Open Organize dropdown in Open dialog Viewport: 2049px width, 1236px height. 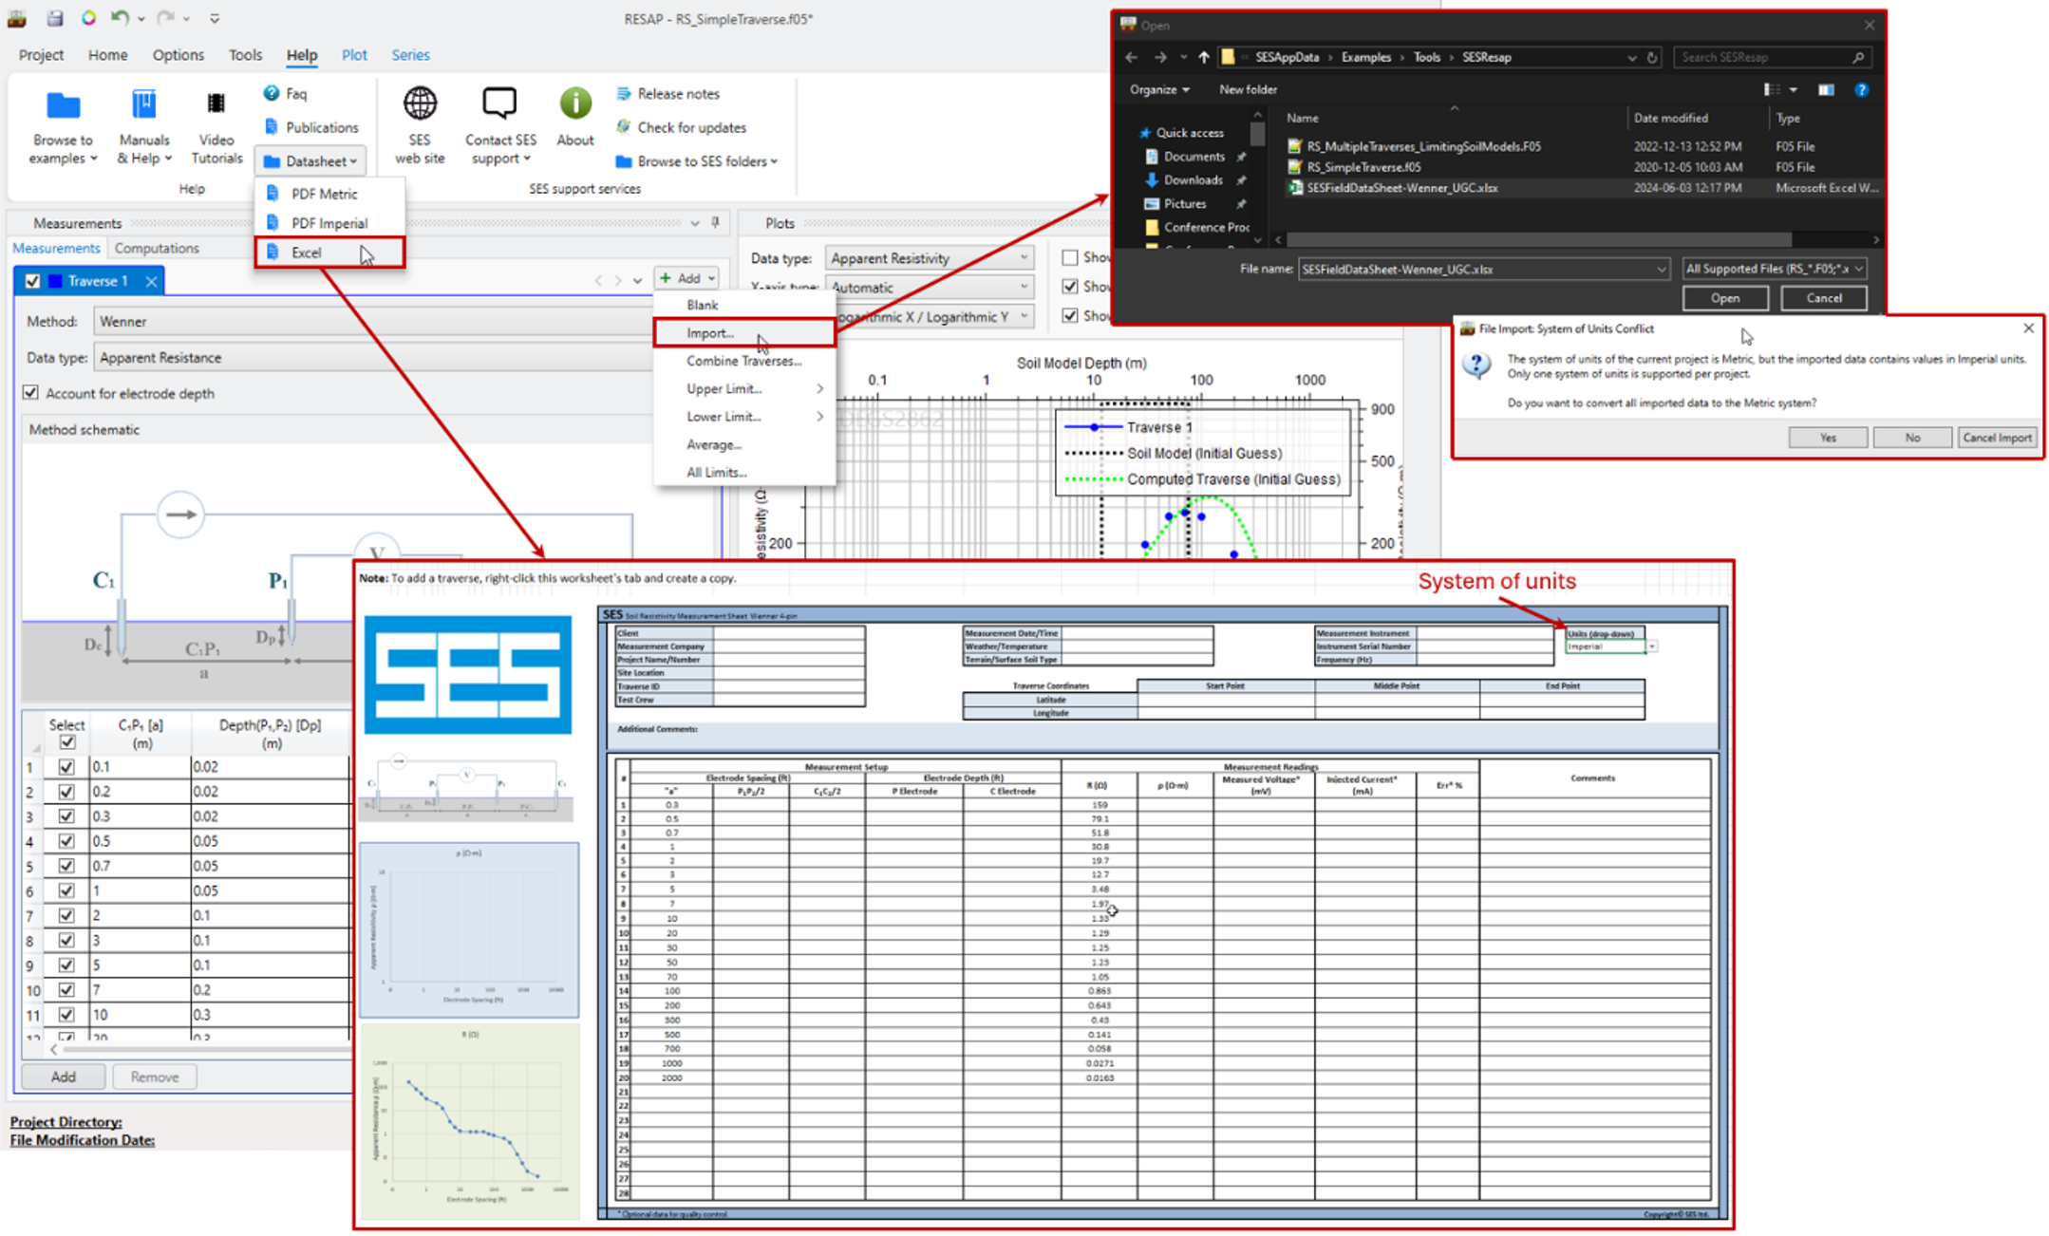click(1158, 89)
